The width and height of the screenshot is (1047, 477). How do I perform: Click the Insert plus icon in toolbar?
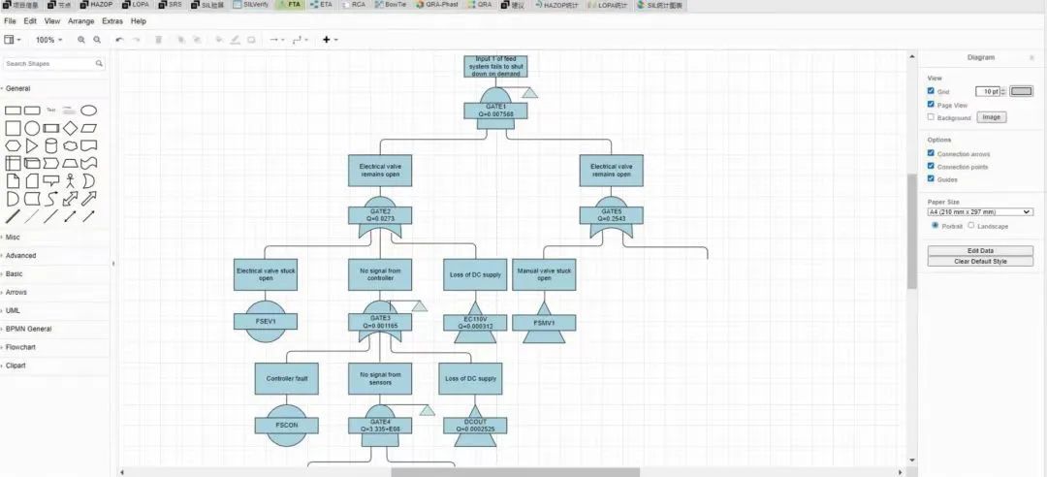point(326,40)
